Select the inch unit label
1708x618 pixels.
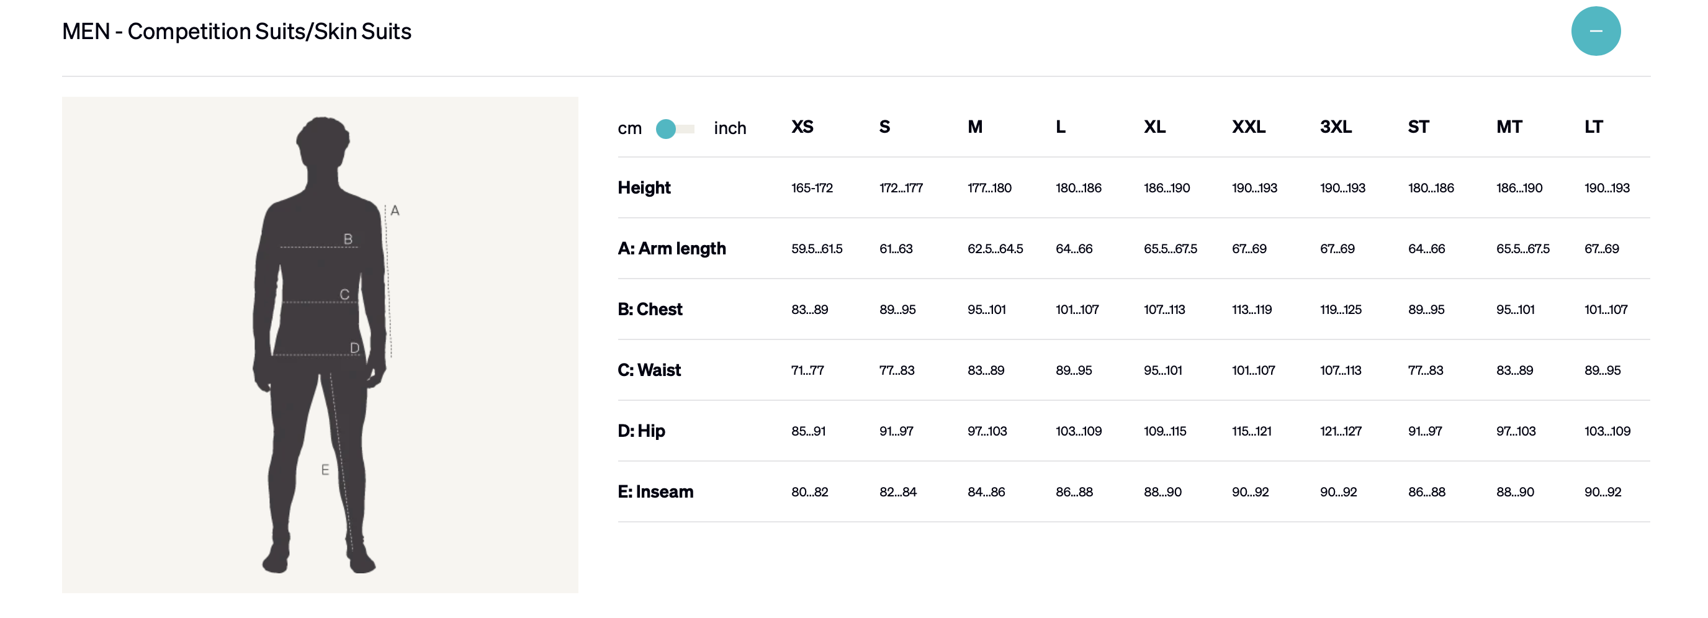tap(729, 128)
